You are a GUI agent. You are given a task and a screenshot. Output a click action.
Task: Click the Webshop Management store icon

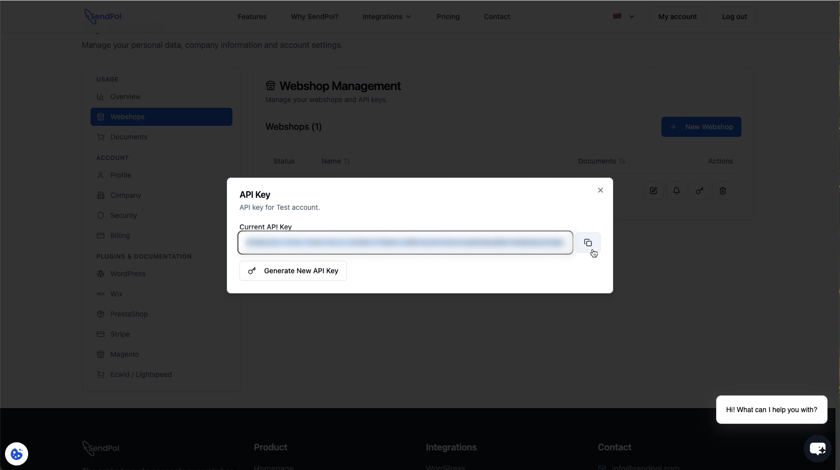point(271,86)
